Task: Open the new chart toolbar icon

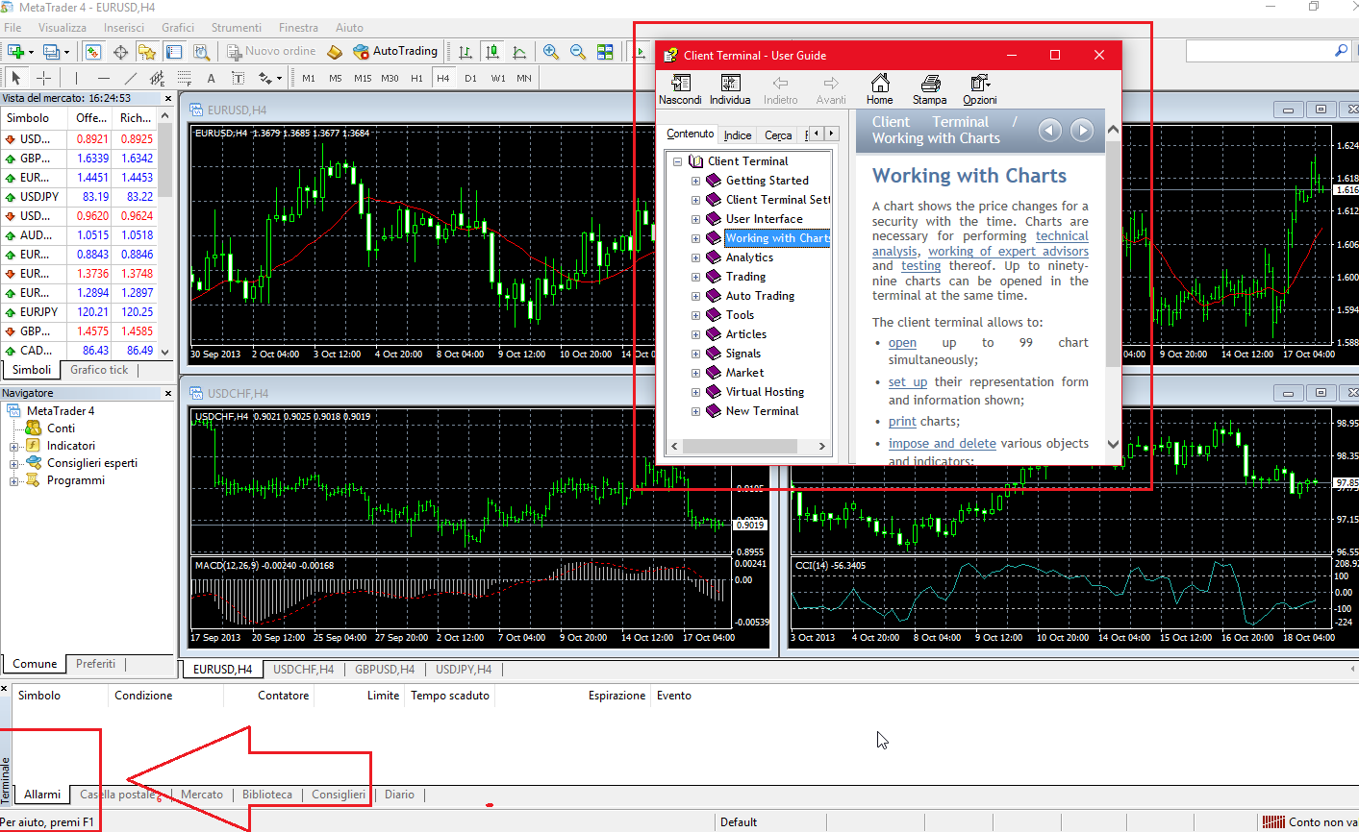Action: (16, 52)
